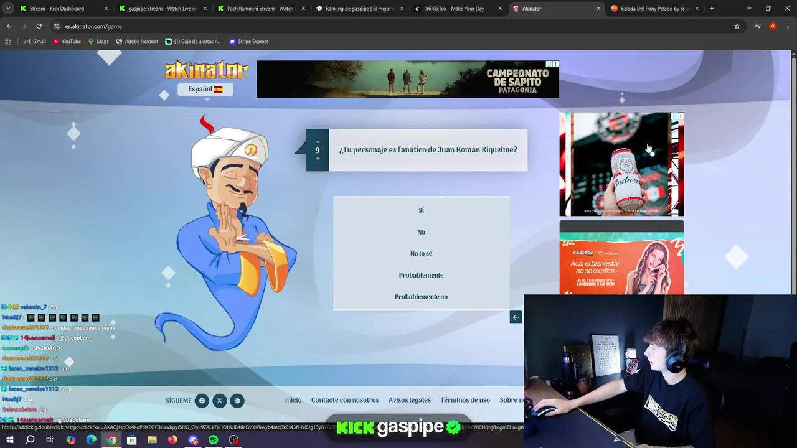797x448 pixels.
Task: Close the TikTok tab
Action: [x=500, y=9]
